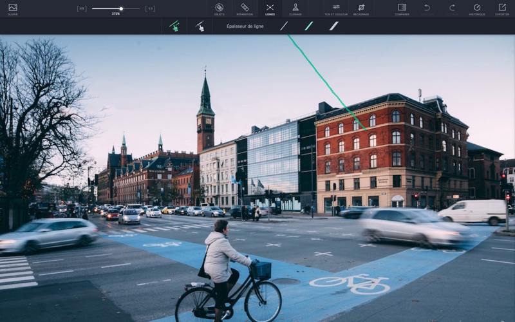Image resolution: width=515 pixels, height=322 pixels.
Task: Switch to the Objets removal tool
Action: tap(219, 8)
